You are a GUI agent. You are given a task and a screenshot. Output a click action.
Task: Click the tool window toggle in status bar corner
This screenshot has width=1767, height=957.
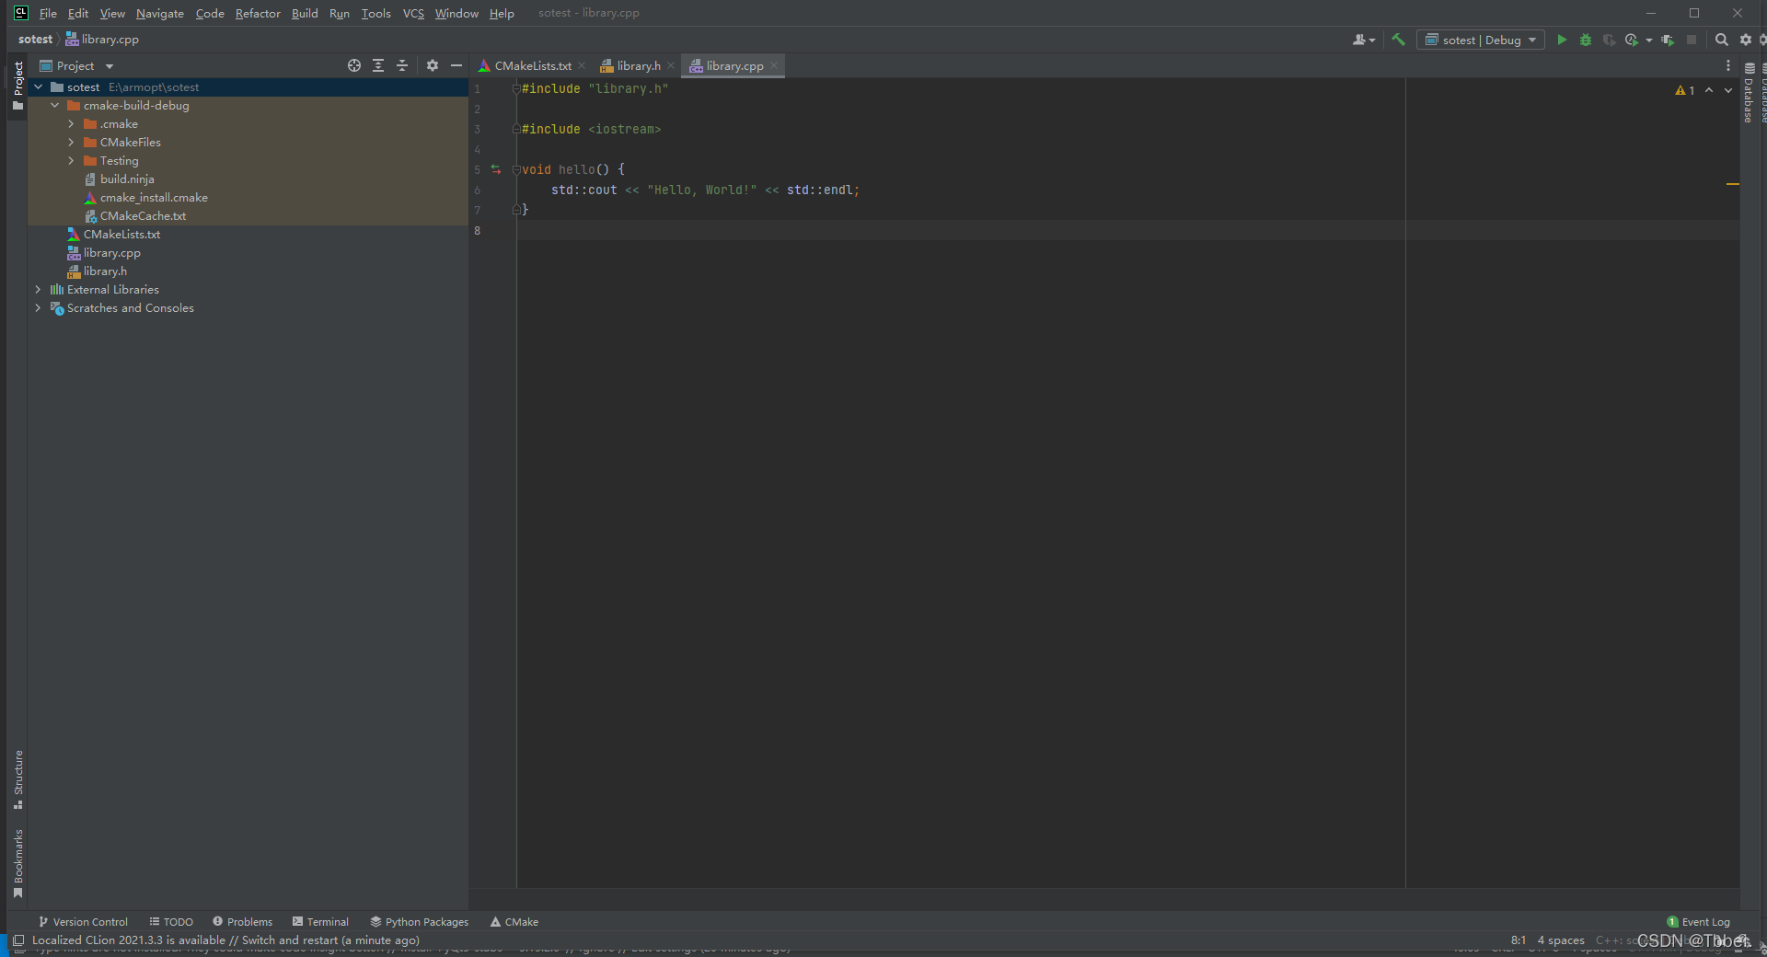[x=18, y=940]
